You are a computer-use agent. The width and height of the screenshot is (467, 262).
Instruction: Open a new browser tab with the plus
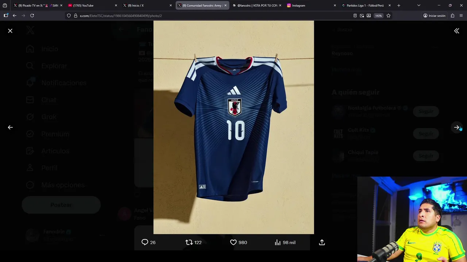pyautogui.click(x=399, y=5)
